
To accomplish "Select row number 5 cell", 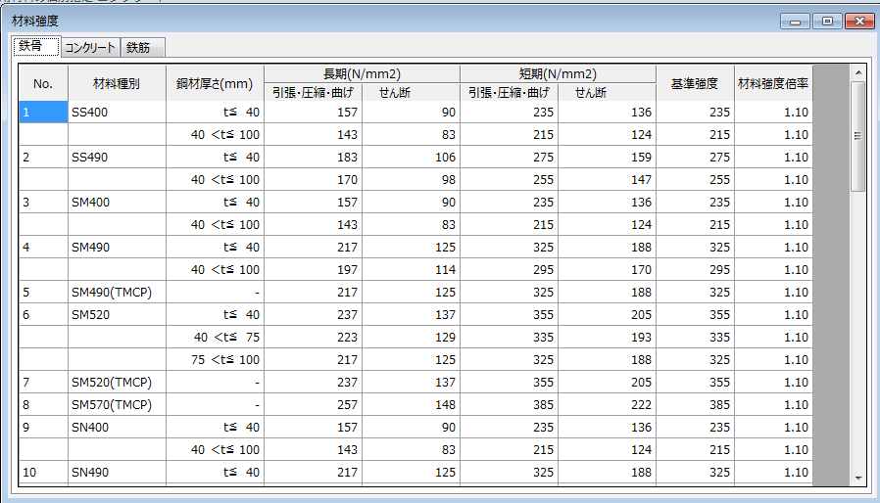I will [43, 293].
